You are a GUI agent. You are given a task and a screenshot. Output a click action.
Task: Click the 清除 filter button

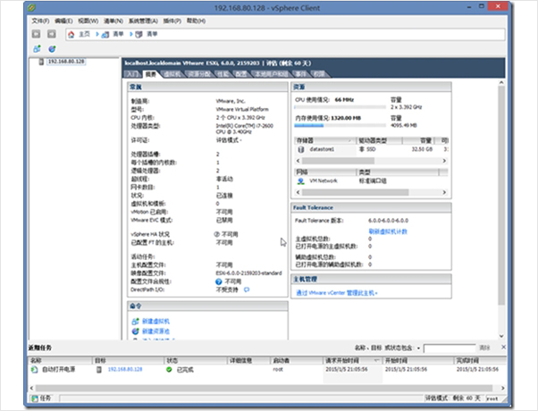pyautogui.click(x=484, y=348)
